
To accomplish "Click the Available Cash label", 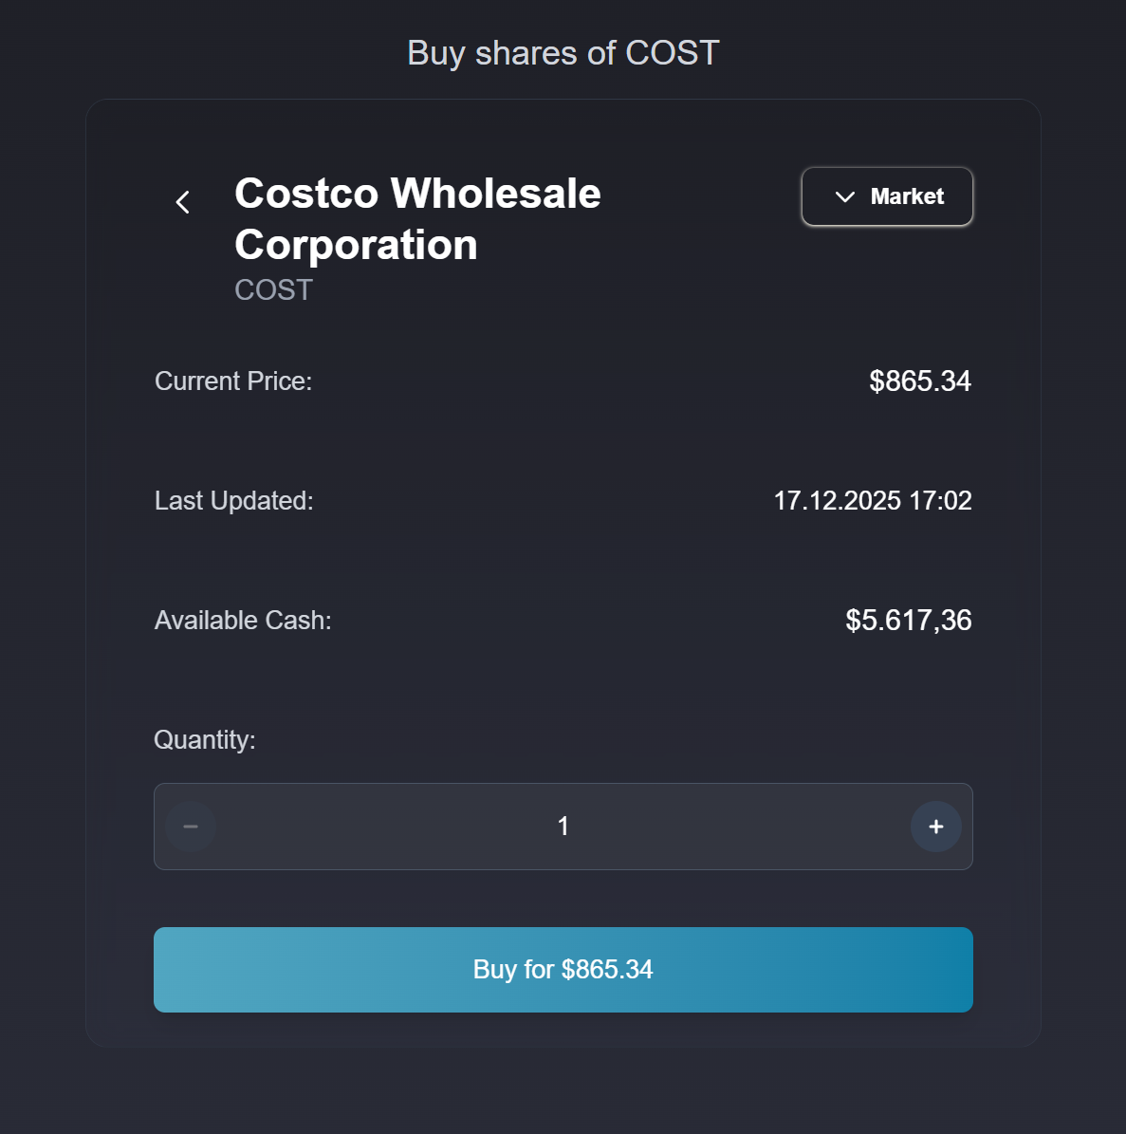I will point(243,621).
